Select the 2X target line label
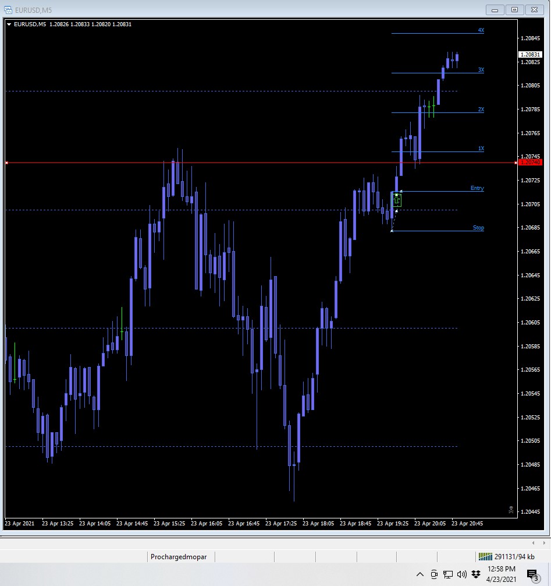The height and width of the screenshot is (586, 551). 481,110
